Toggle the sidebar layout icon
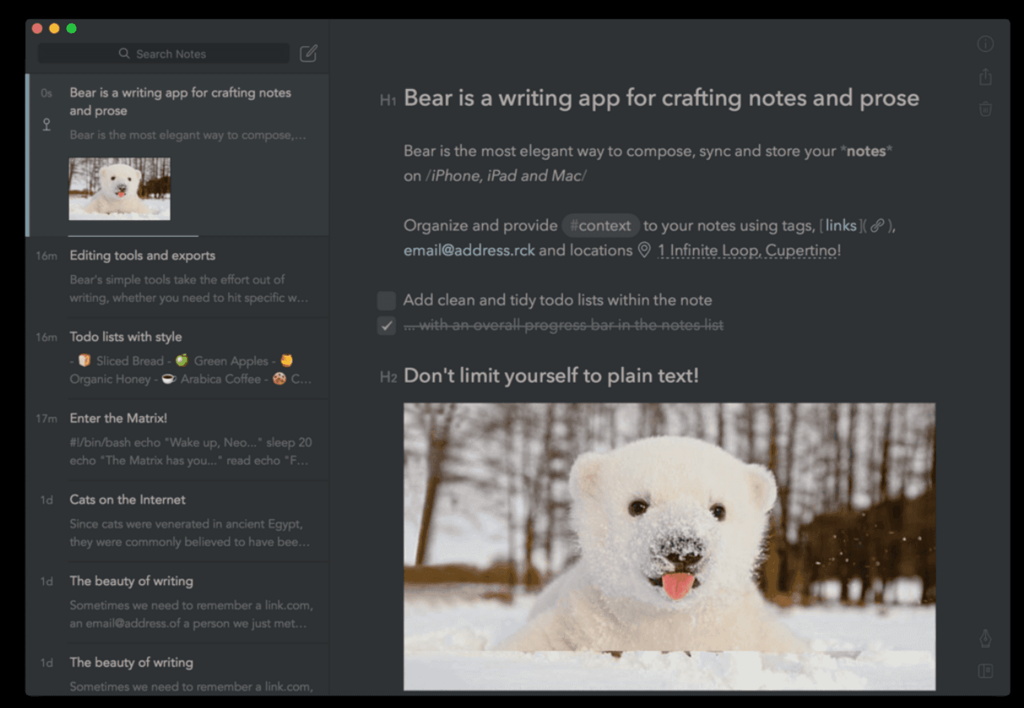The image size is (1024, 708). coord(985,671)
